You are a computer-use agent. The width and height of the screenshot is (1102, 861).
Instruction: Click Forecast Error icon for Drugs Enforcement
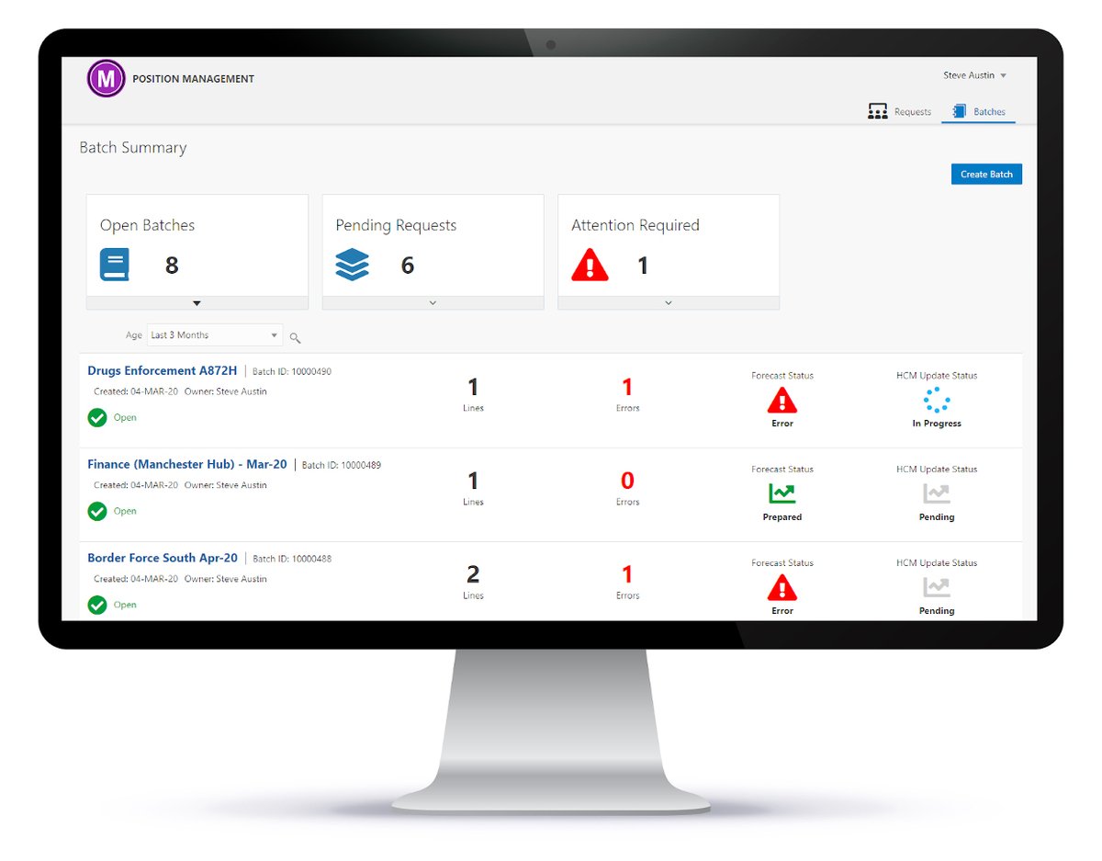782,400
